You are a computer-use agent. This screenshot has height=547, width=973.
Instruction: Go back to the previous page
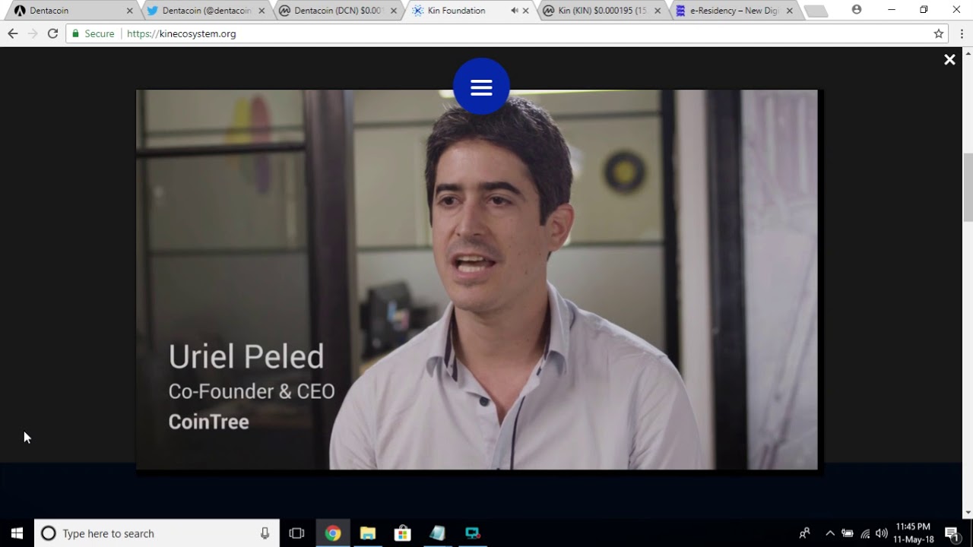[12, 33]
